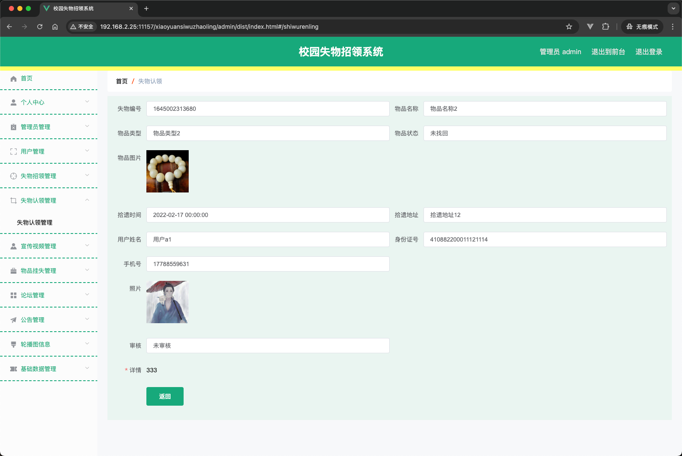
Task: Collapse the 失物认领管理 menu chevron
Action: point(87,200)
